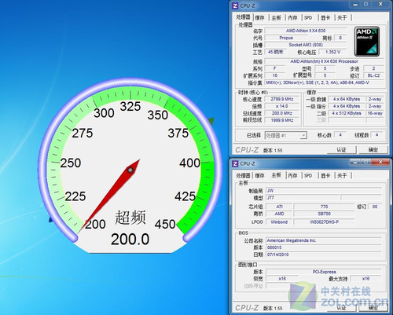Click the motherboard manufacturer field JW
This screenshot has height=315, width=393.
point(324,190)
